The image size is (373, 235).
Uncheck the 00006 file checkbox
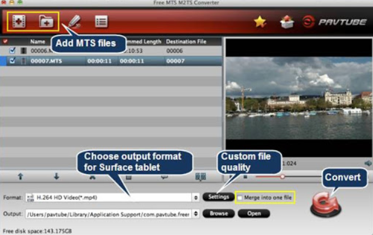click(x=12, y=51)
